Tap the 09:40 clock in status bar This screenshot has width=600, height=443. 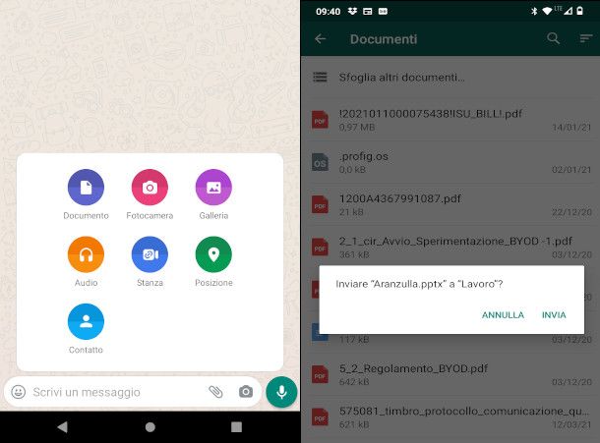click(328, 12)
